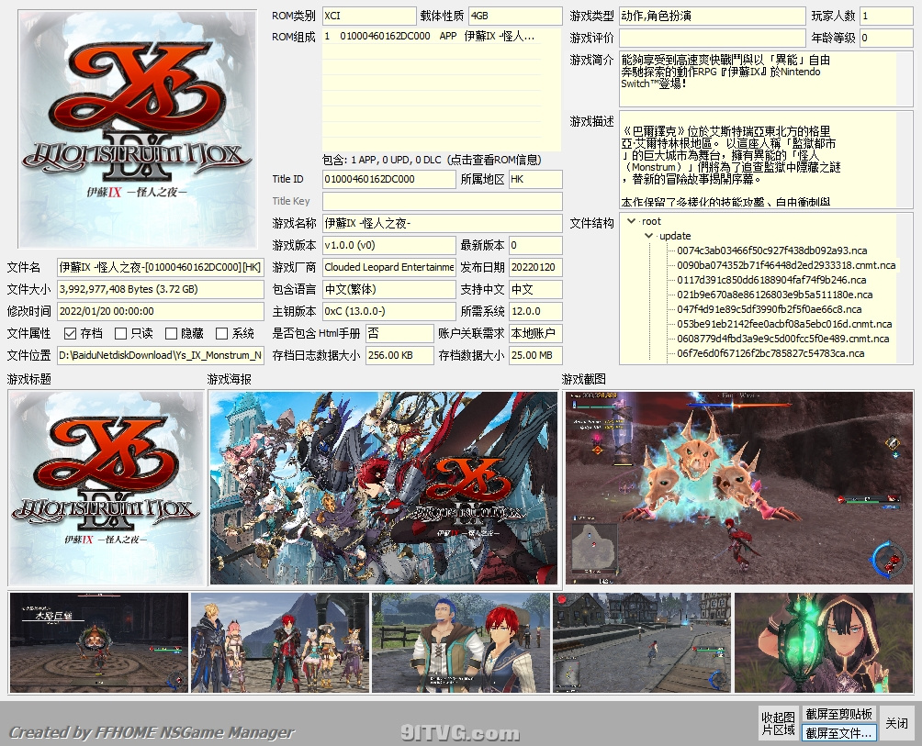
Task: Select file 047f4d91e89c5df3990fb2f5f0ae66c8.nca
Action: (x=770, y=309)
